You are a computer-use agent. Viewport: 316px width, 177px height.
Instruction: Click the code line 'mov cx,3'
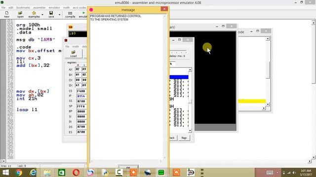(29, 58)
